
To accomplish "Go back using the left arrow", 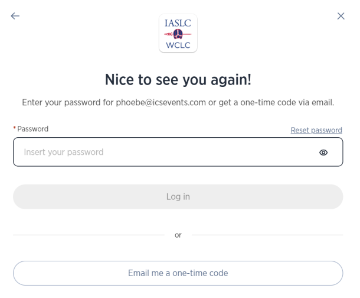I will pos(15,16).
